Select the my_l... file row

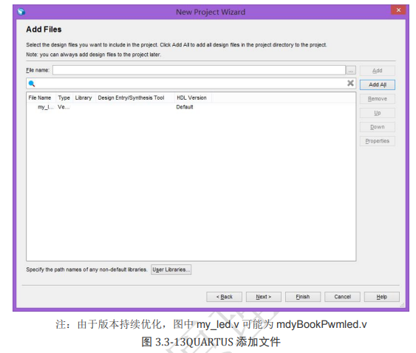(x=191, y=107)
